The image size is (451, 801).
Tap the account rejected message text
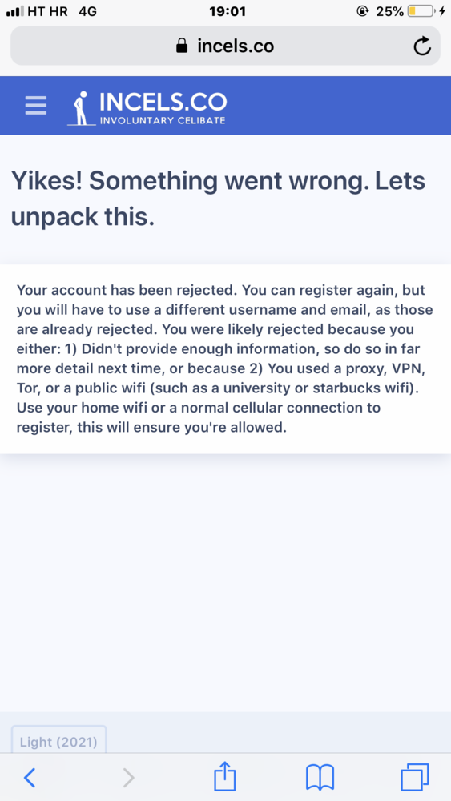point(225,359)
